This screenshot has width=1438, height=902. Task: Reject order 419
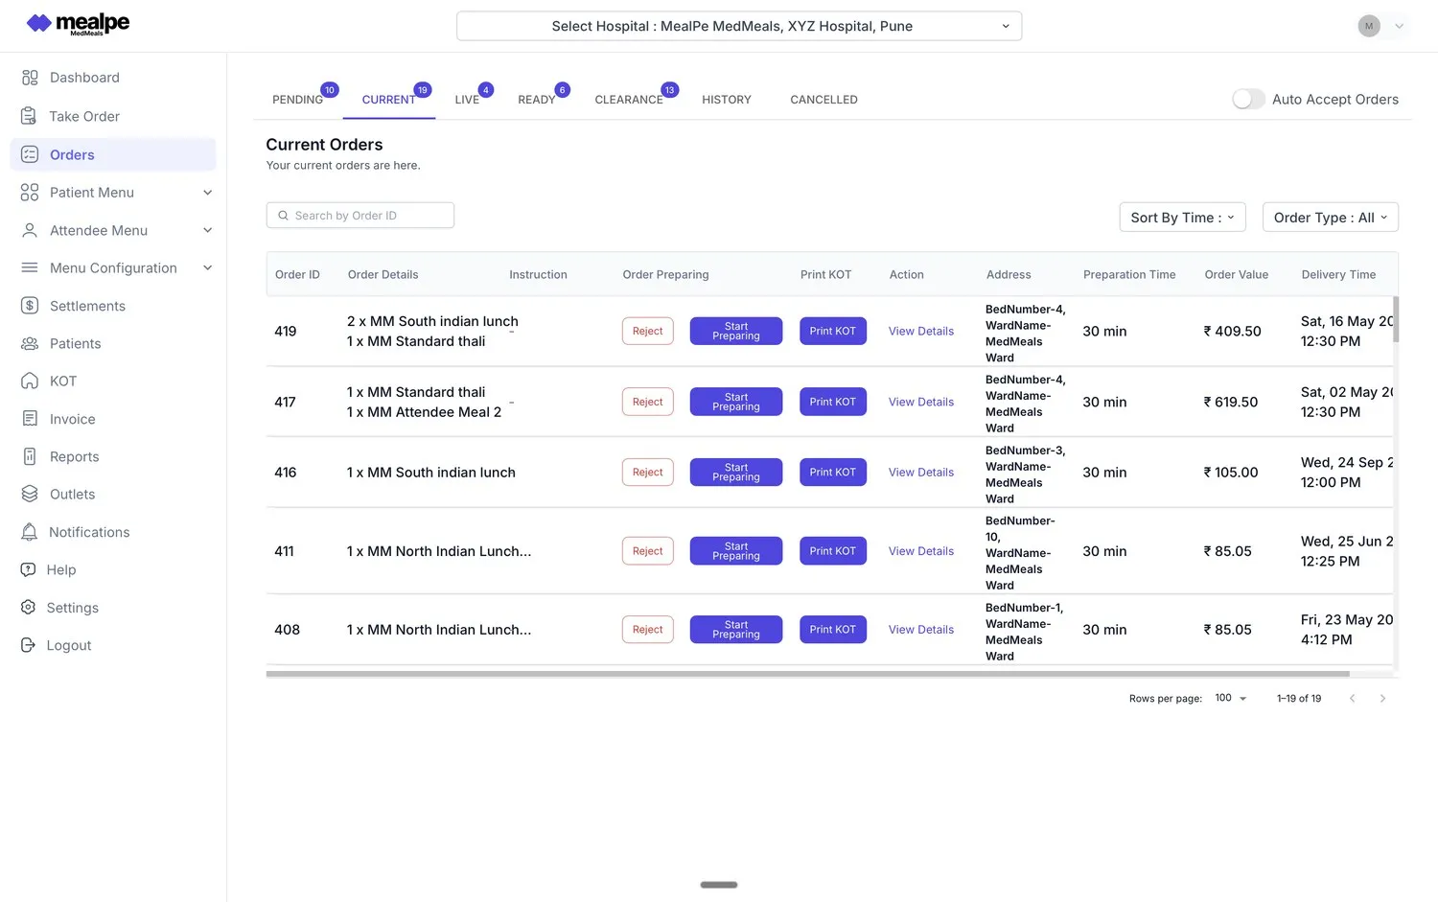[x=648, y=331]
